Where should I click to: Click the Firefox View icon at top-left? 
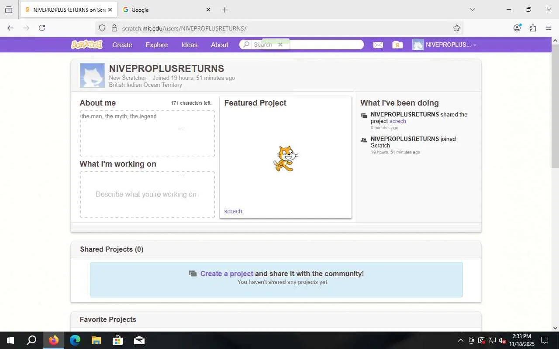point(9,10)
